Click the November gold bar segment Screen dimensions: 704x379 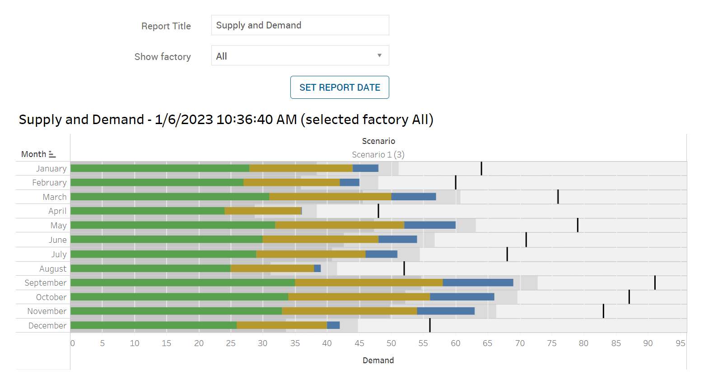[x=349, y=311]
